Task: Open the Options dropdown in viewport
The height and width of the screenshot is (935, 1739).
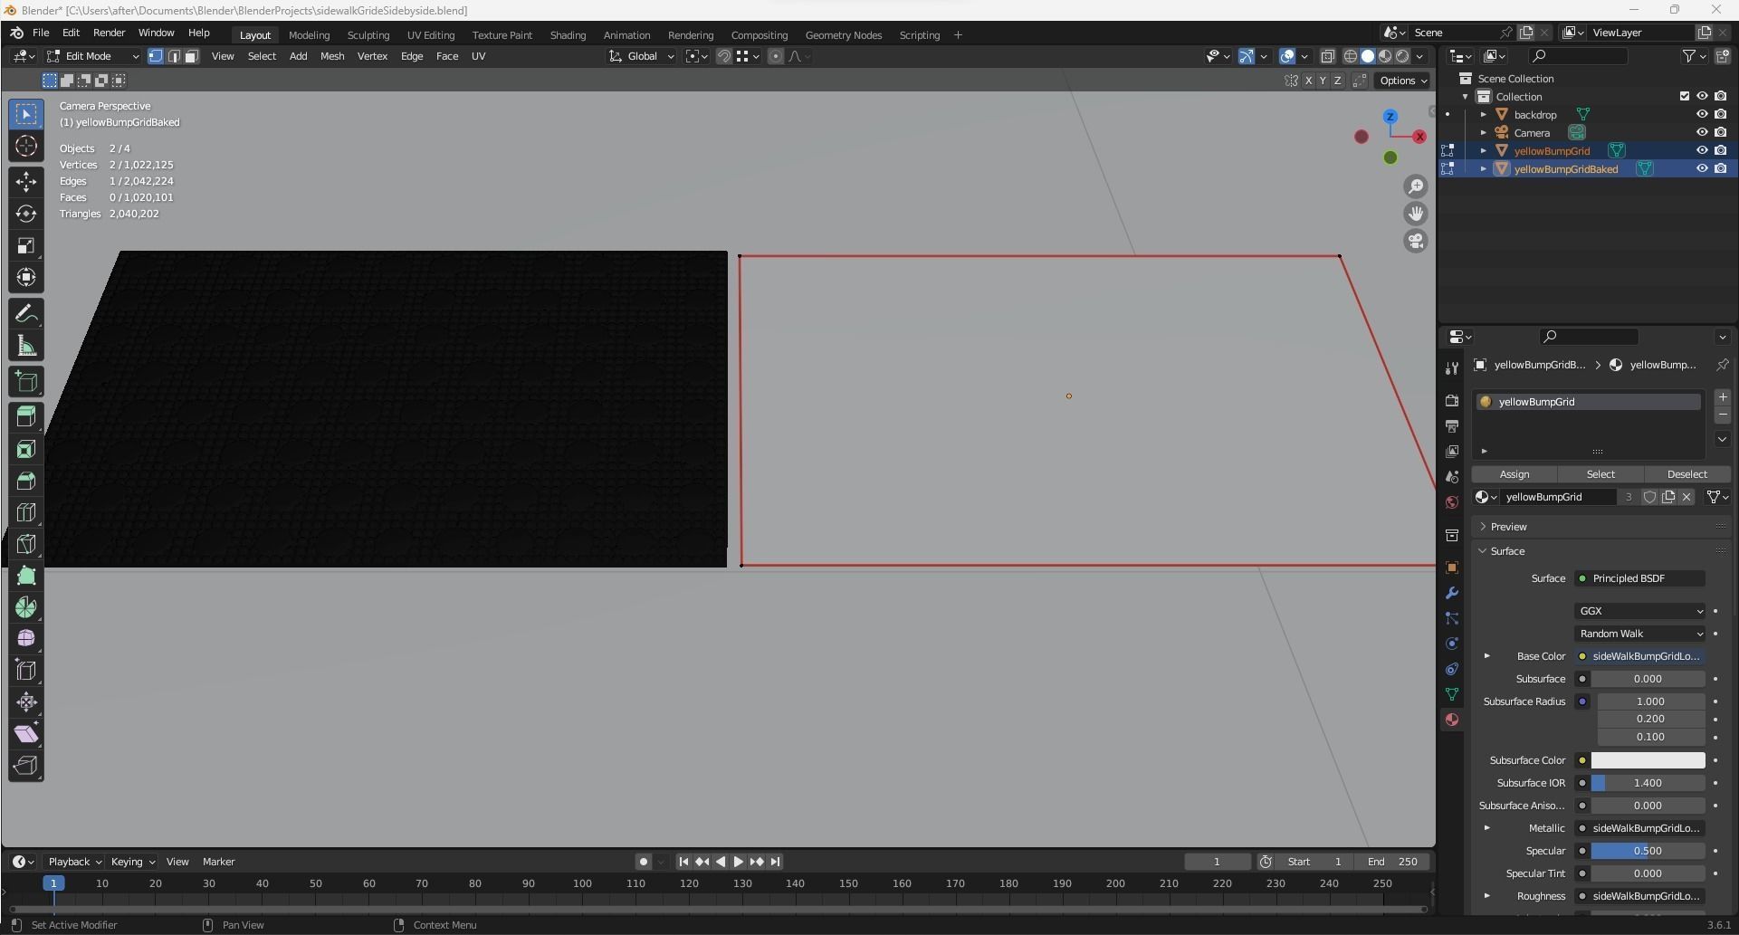Action: tap(1402, 81)
